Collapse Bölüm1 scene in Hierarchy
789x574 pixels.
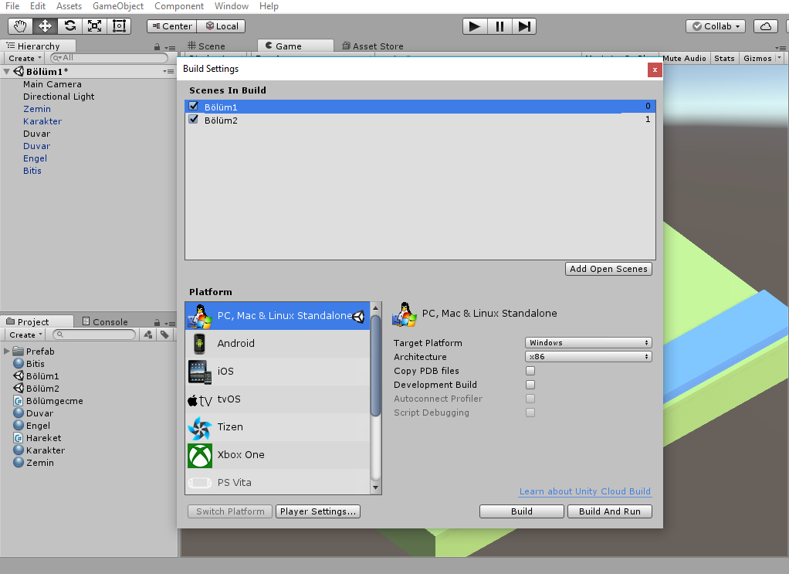click(6, 72)
